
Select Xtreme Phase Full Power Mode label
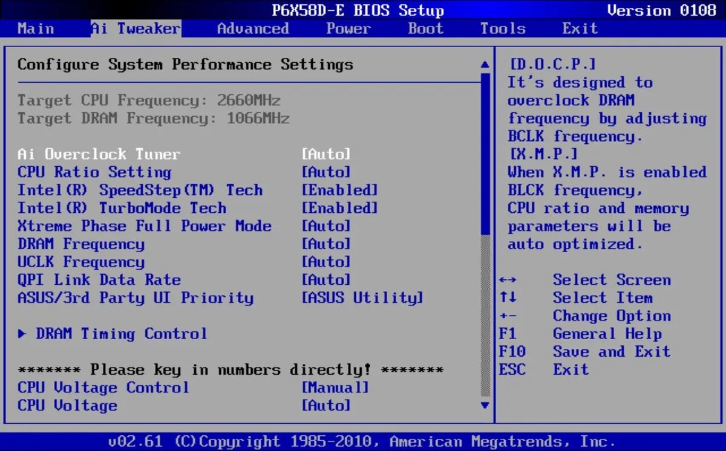click(x=145, y=226)
